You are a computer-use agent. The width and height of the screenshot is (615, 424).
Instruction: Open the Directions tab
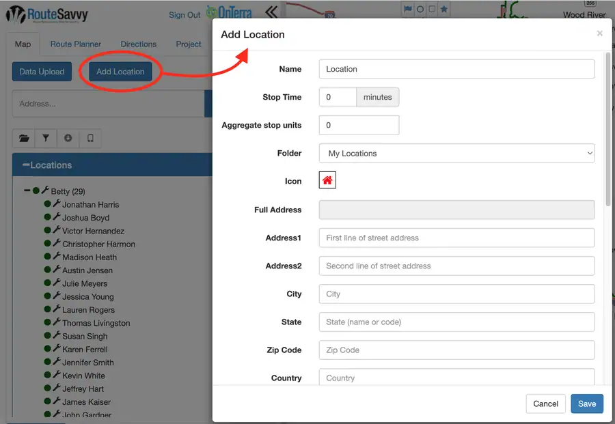click(x=139, y=44)
